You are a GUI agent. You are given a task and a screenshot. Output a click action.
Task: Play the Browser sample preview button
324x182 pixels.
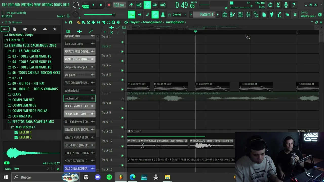[7, 163]
